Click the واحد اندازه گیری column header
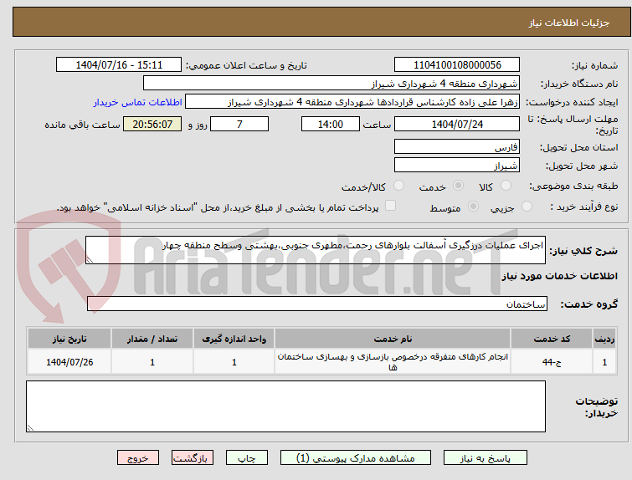The image size is (632, 480). point(234,339)
